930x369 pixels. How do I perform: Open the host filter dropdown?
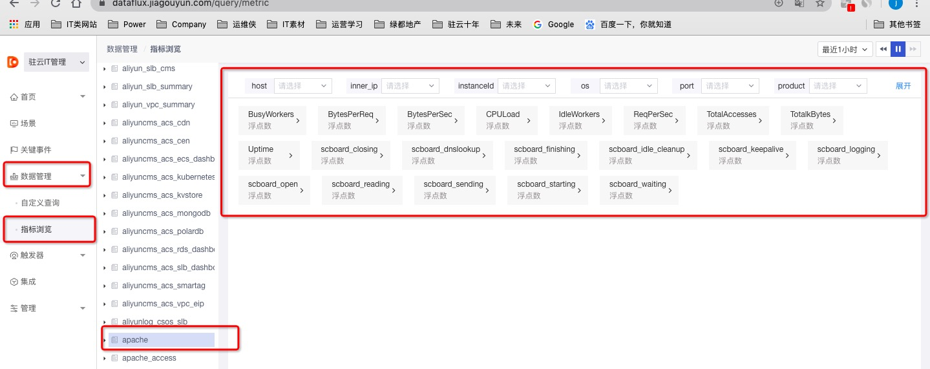click(x=302, y=86)
